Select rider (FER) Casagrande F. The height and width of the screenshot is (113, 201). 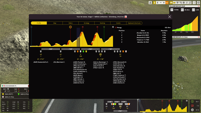[100, 64]
